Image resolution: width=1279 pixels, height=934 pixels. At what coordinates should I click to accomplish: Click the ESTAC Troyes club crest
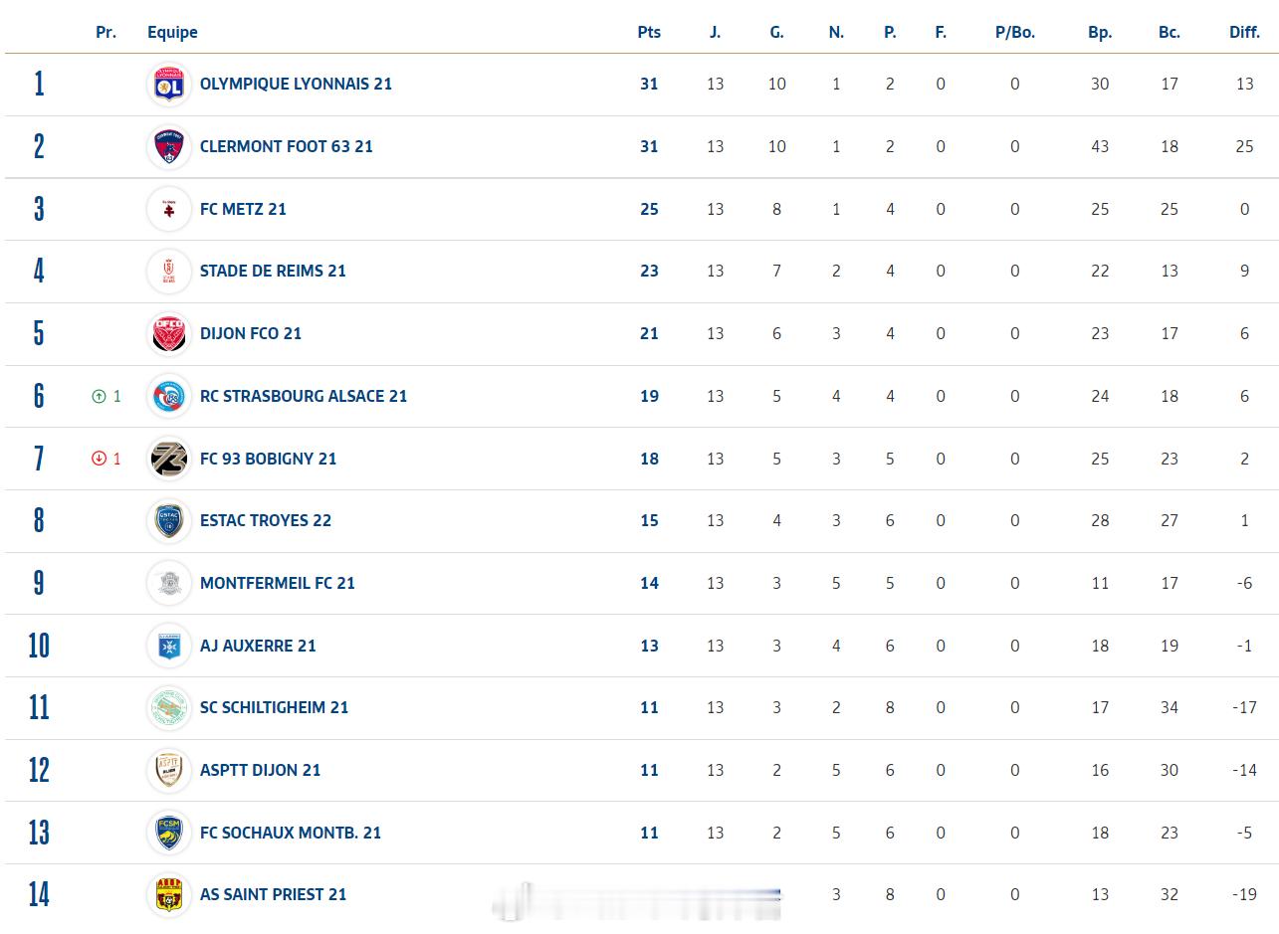click(x=169, y=521)
